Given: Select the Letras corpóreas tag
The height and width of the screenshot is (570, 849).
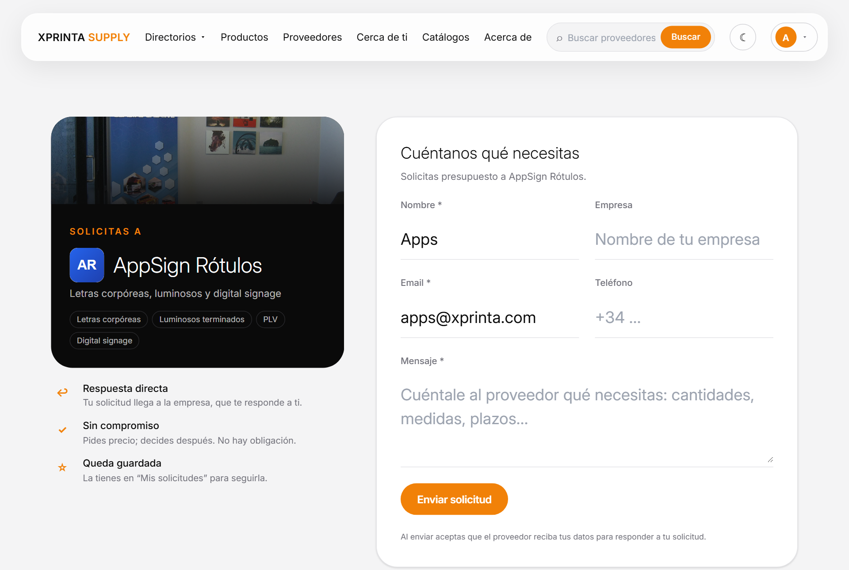Looking at the screenshot, I should click(109, 319).
